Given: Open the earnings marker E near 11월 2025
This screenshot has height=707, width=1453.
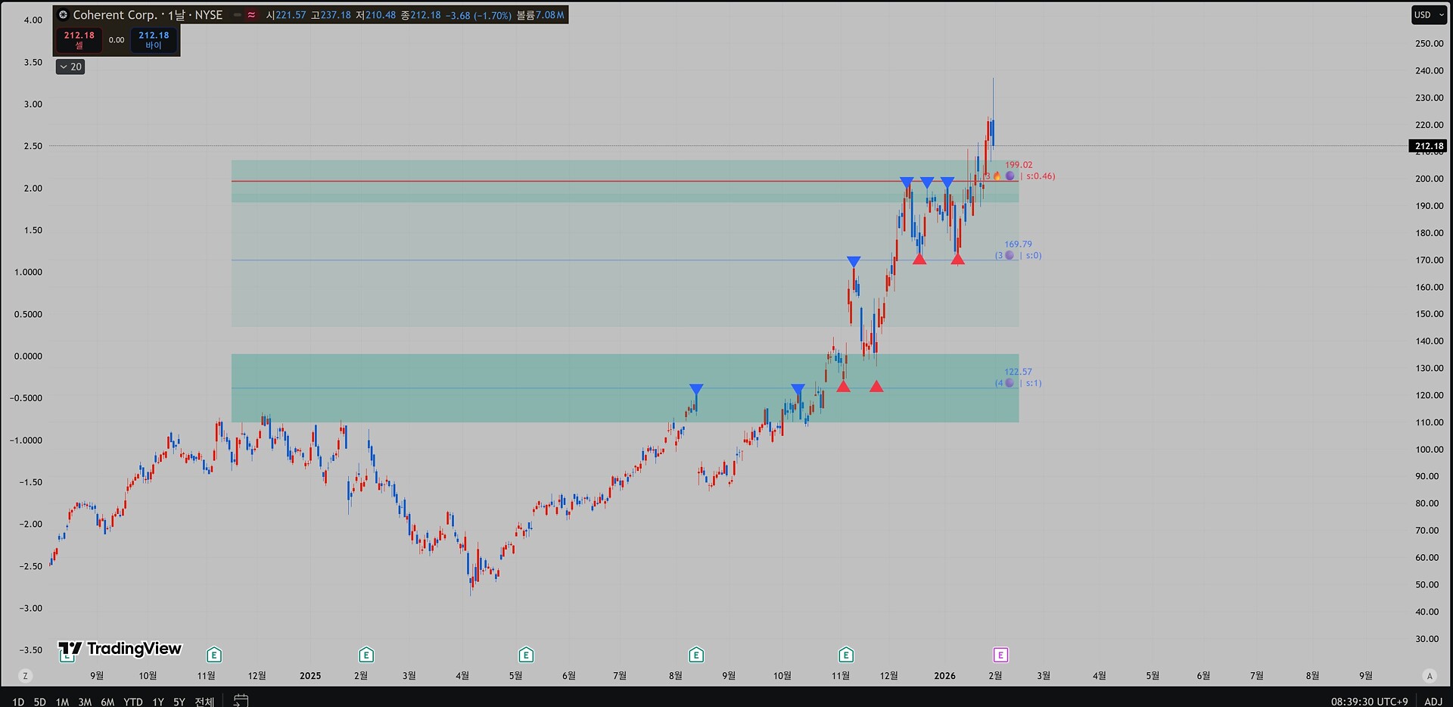Looking at the screenshot, I should 846,655.
